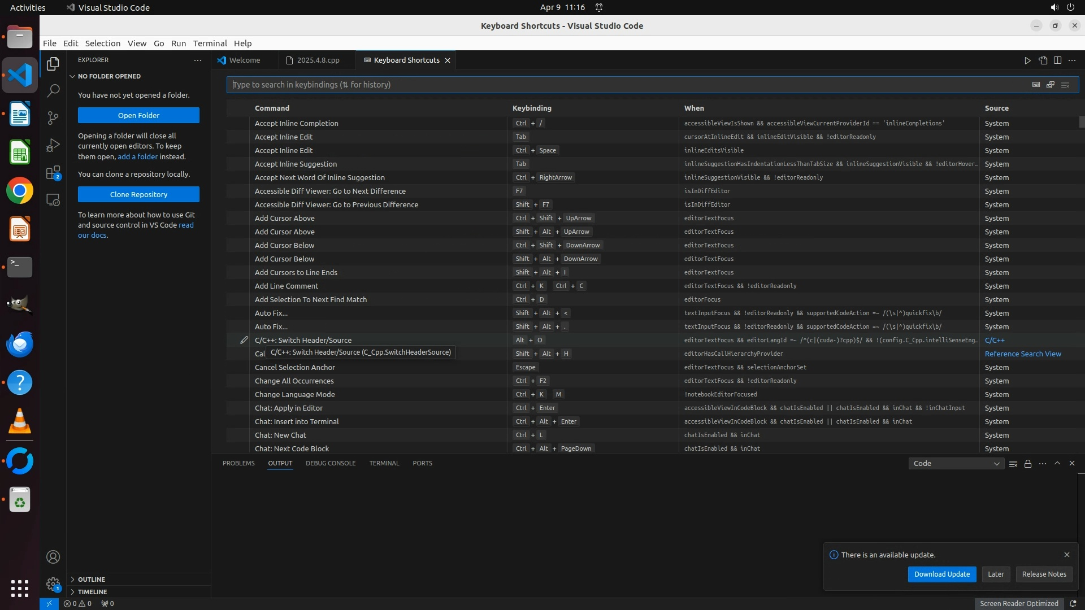Click the Clone Repository button
The width and height of the screenshot is (1085, 610).
138,194
